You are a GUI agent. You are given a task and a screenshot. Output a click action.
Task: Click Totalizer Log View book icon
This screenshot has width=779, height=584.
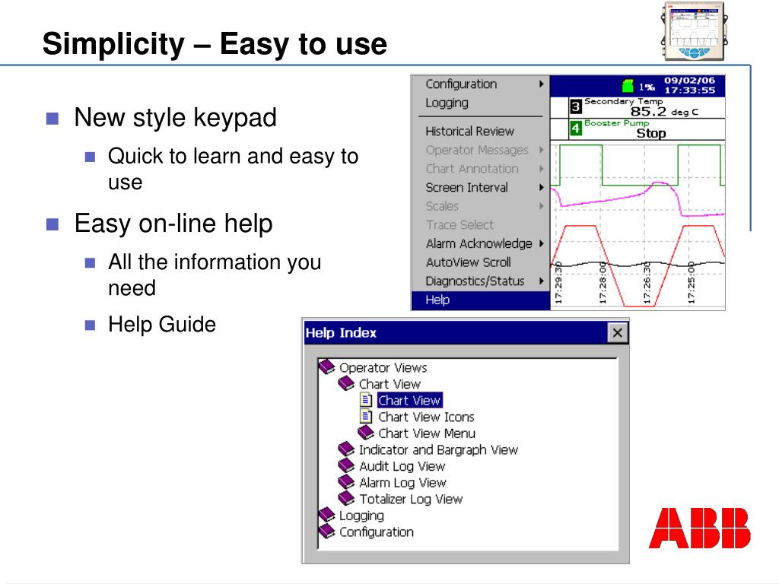click(346, 498)
